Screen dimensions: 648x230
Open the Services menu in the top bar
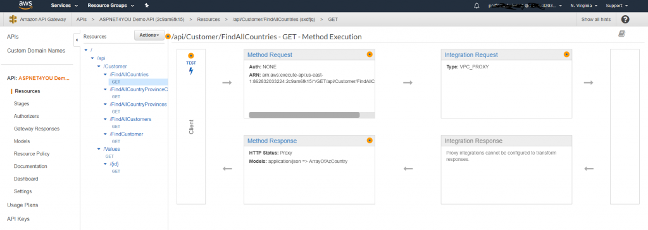tap(64, 6)
